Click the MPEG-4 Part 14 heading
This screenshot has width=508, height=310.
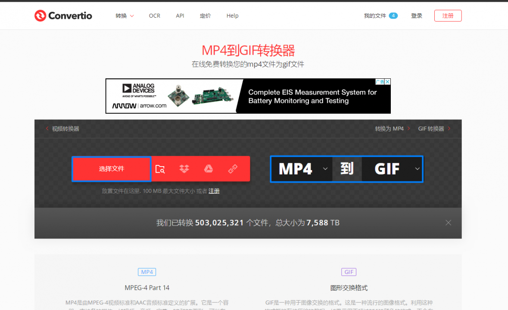(x=147, y=288)
